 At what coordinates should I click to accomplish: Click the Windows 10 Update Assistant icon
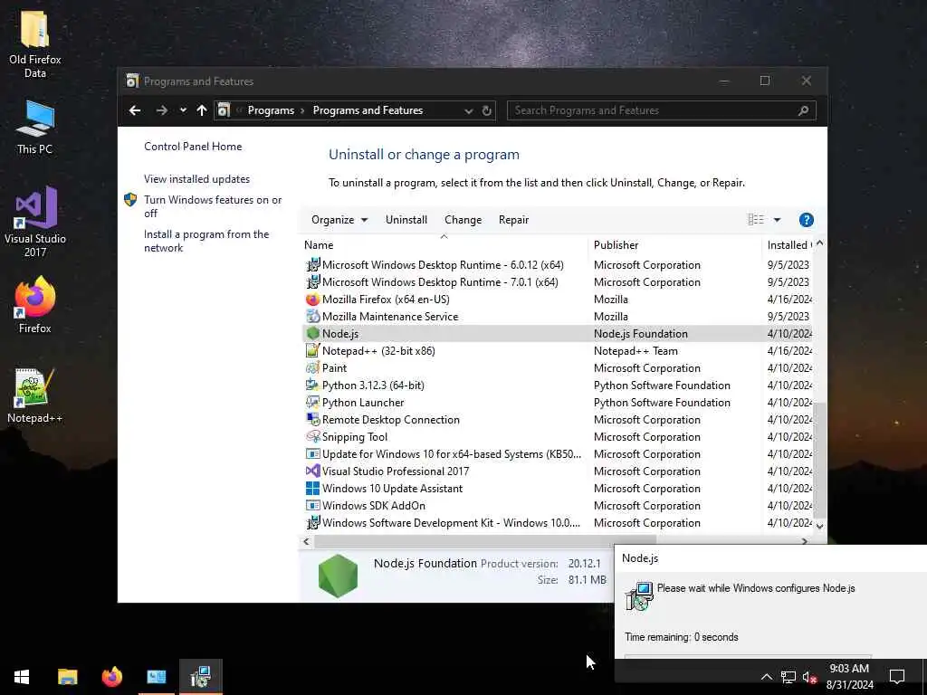point(312,488)
